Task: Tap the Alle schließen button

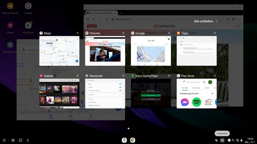Action: click(203, 21)
